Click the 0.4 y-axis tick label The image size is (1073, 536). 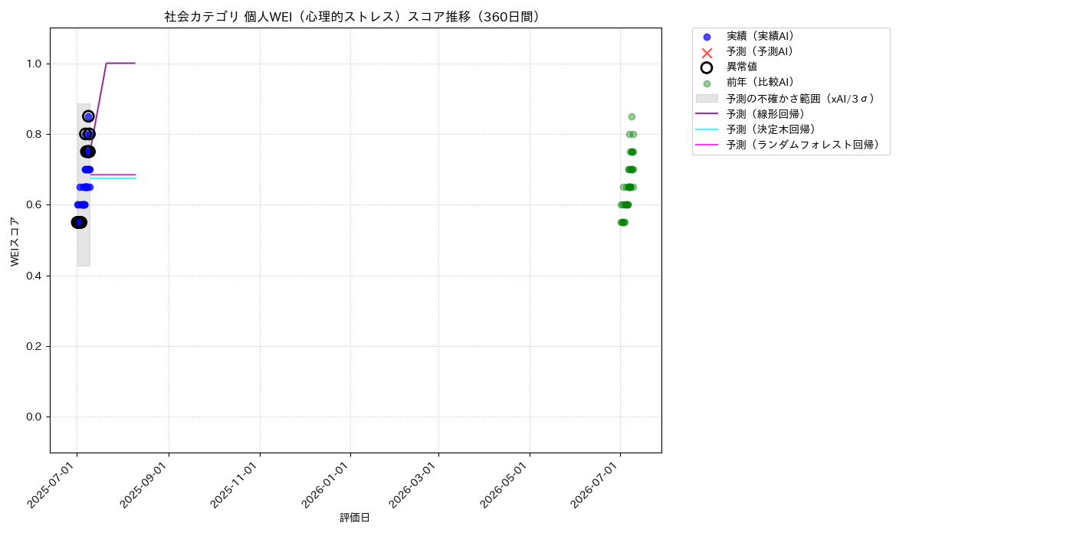click(34, 276)
